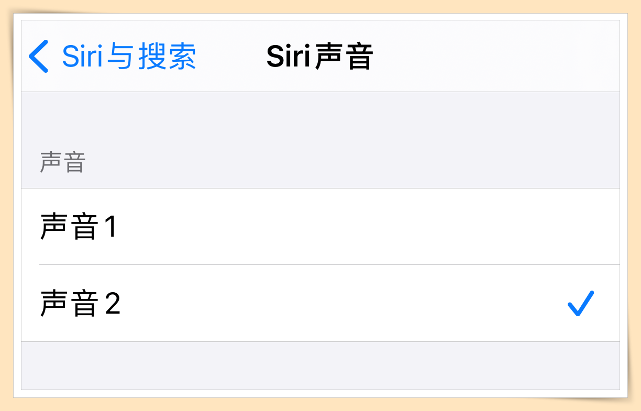Click the middle of the 声音2 row
641x411 pixels.
pyautogui.click(x=320, y=304)
